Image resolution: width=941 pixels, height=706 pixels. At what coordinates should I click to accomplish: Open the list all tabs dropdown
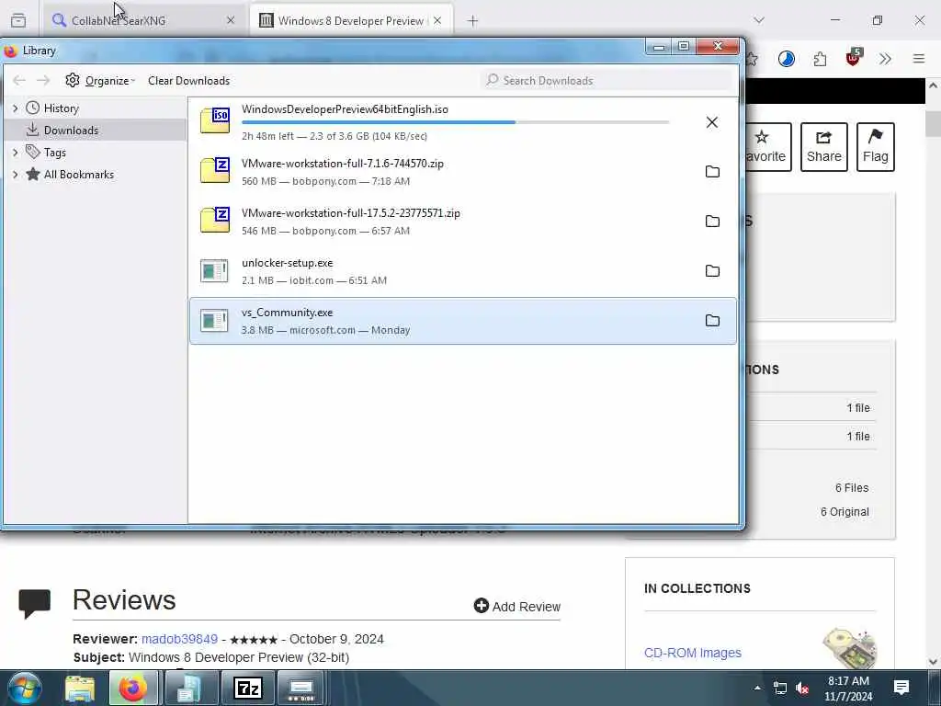(759, 20)
